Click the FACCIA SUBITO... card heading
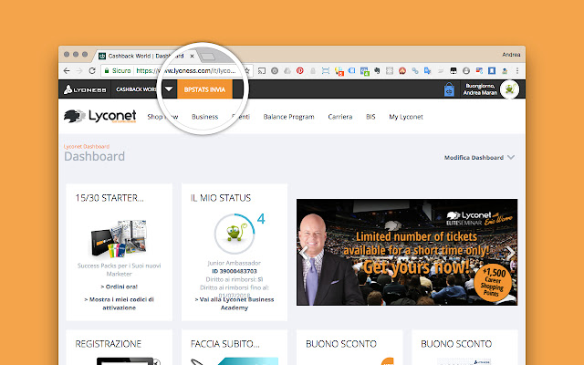The image size is (584, 365). (x=225, y=344)
